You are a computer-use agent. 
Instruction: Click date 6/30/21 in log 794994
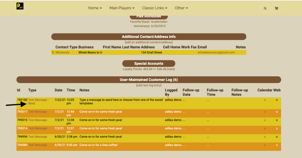click(x=60, y=137)
